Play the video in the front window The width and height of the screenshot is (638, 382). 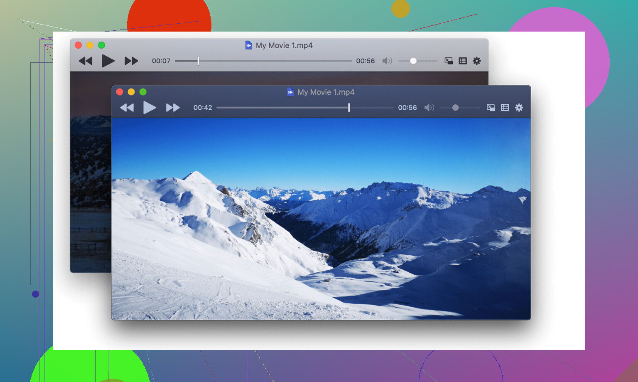150,108
